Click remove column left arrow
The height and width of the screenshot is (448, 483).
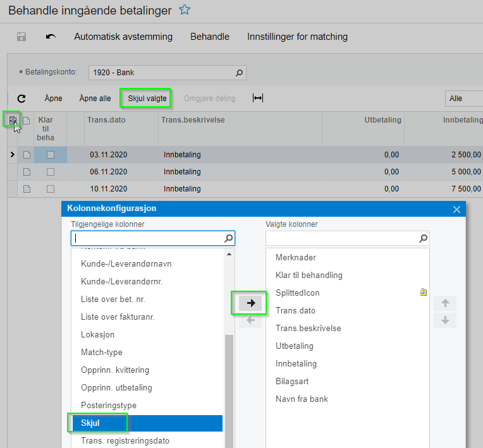pyautogui.click(x=251, y=320)
